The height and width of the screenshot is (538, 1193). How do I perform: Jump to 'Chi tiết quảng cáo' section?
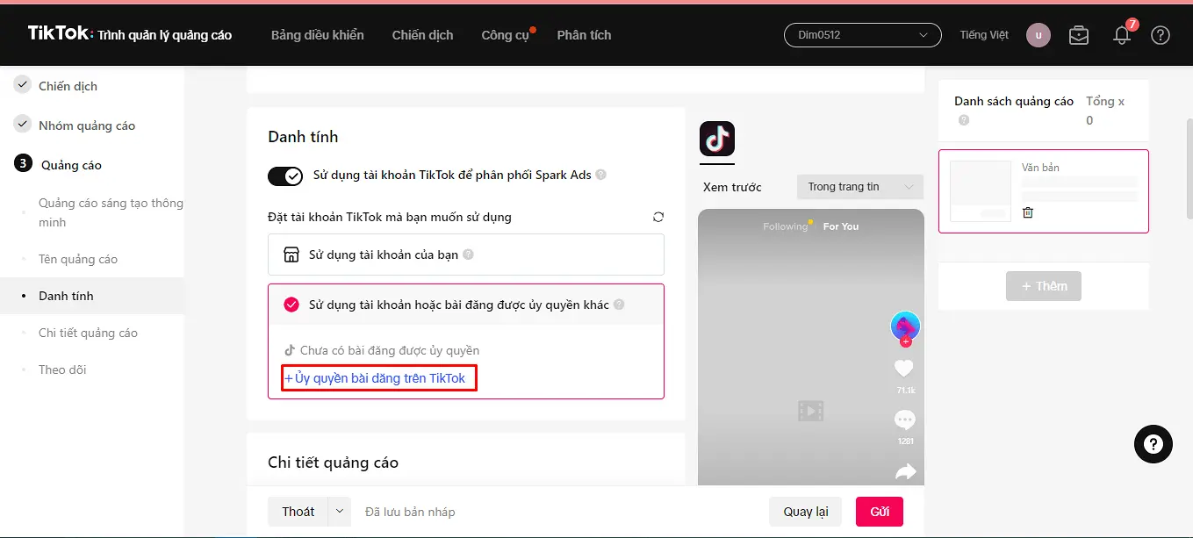(x=88, y=333)
